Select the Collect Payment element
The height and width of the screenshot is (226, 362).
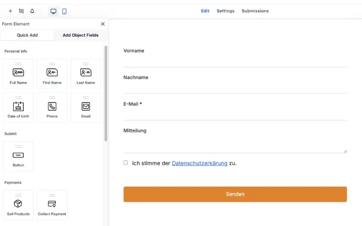52,206
